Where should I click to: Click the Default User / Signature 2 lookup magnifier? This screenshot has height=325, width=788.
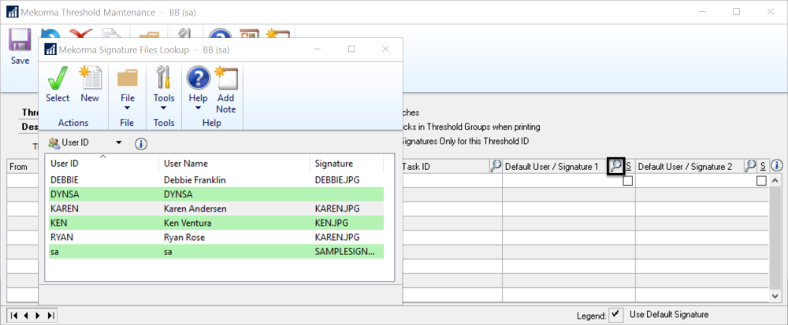coord(750,166)
